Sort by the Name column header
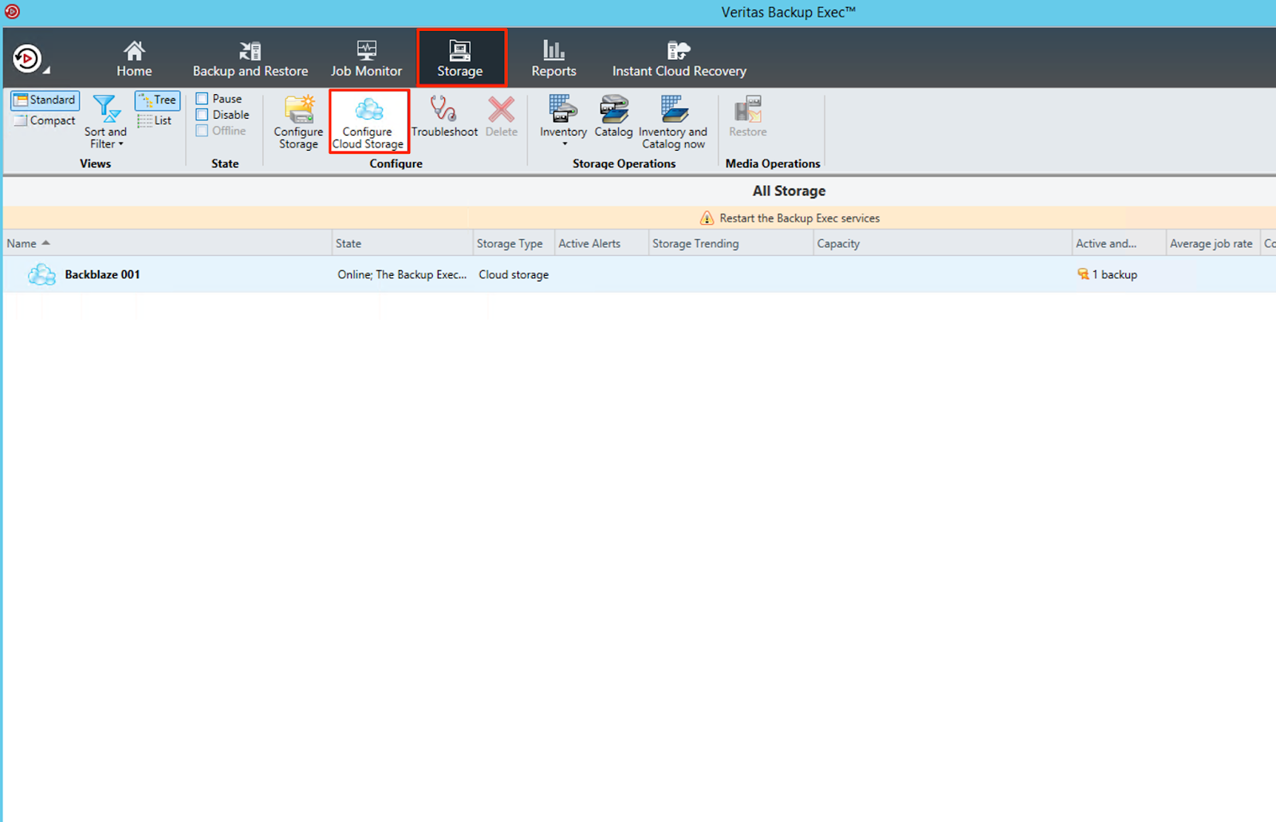Viewport: 1276px width, 822px height. point(167,243)
